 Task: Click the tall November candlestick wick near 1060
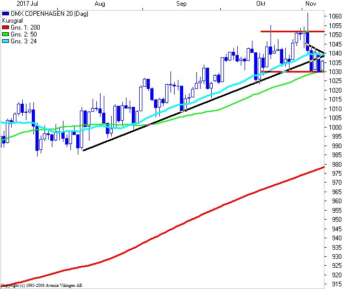coord(308,22)
